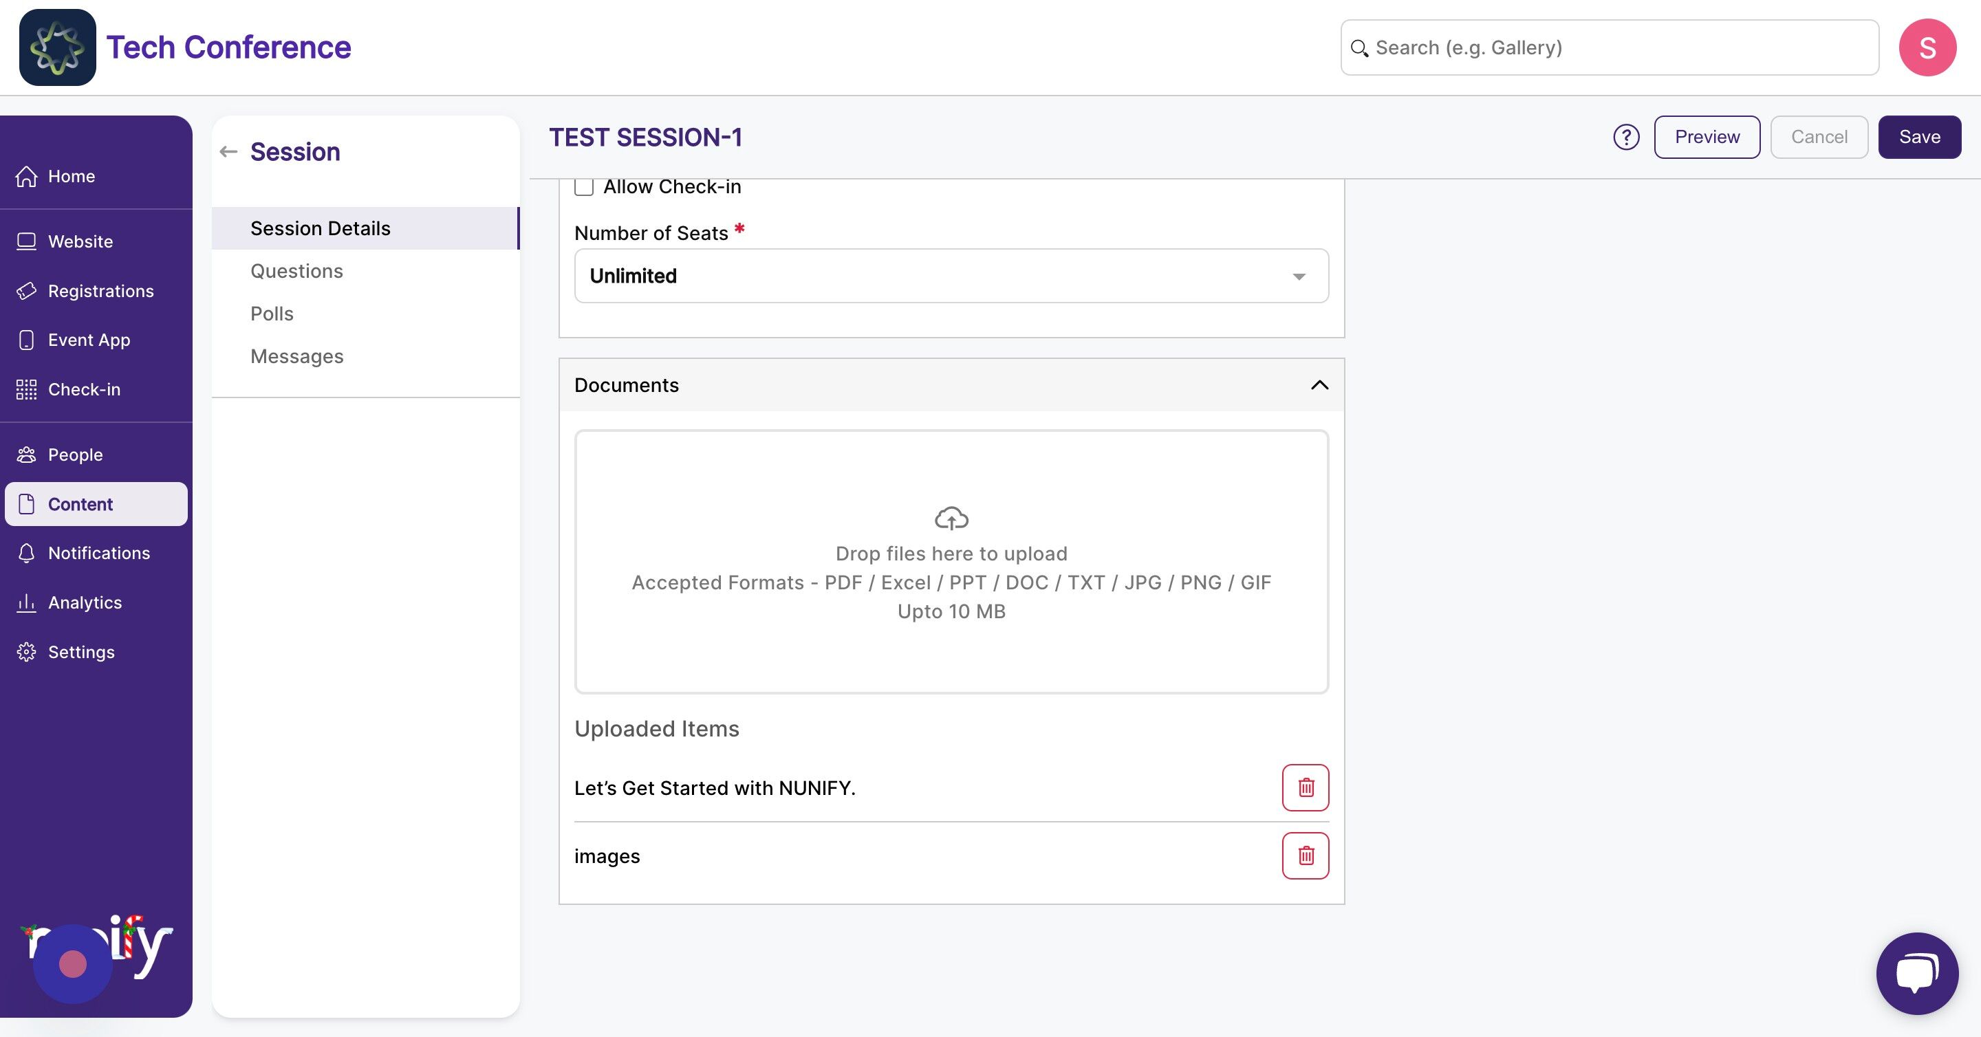Switch to the Questions tab
Screen dimensions: 1981x1037
tap(297, 272)
